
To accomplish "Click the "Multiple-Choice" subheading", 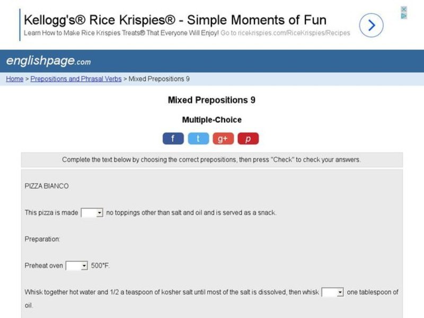I will click(211, 120).
